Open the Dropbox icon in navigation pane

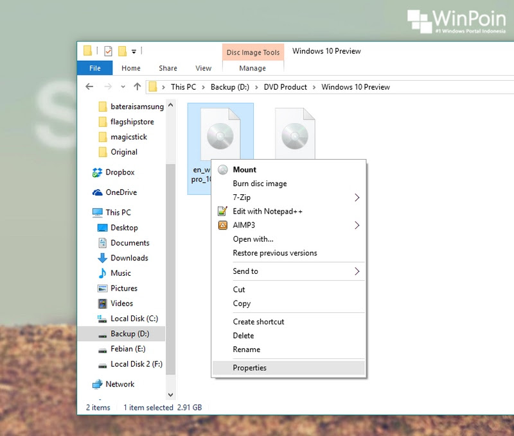tap(98, 172)
